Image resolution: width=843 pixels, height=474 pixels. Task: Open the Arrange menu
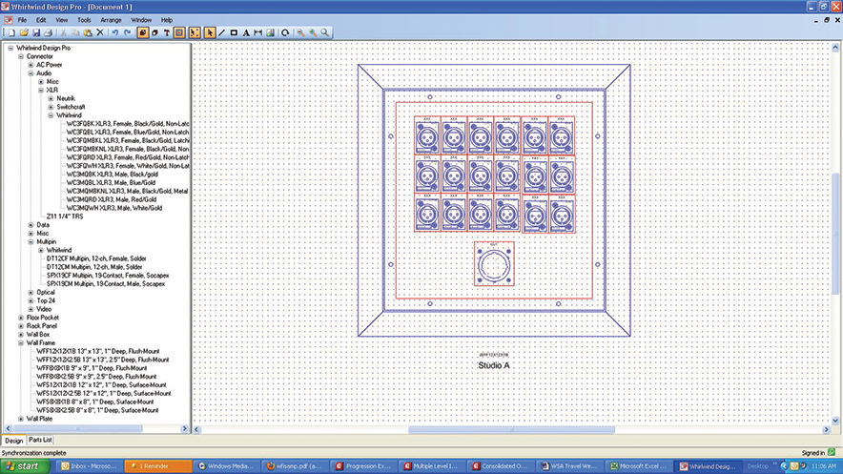[x=111, y=20]
